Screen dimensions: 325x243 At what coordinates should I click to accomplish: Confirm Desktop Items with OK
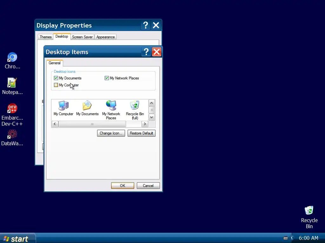[123, 185]
